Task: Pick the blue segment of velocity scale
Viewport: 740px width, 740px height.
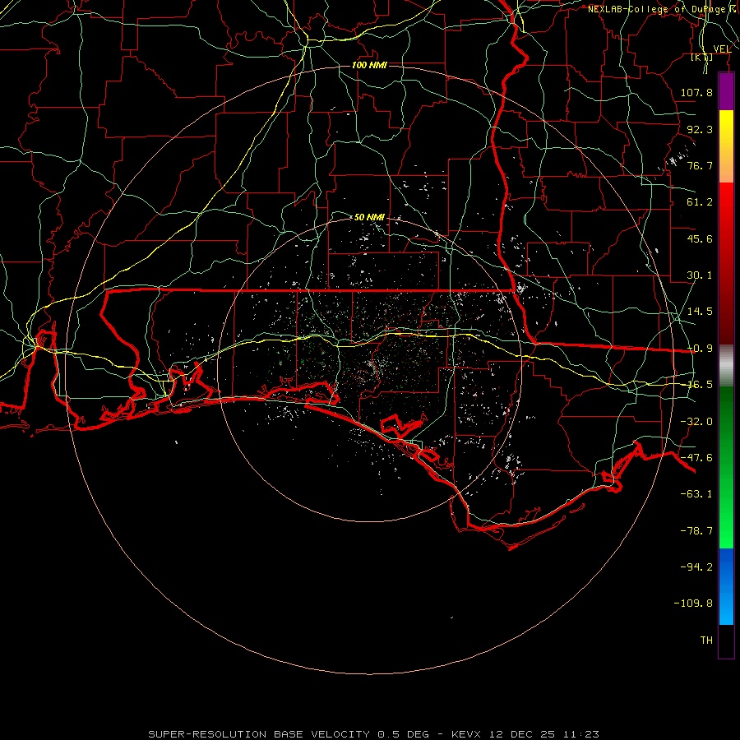Action: pyautogui.click(x=726, y=586)
